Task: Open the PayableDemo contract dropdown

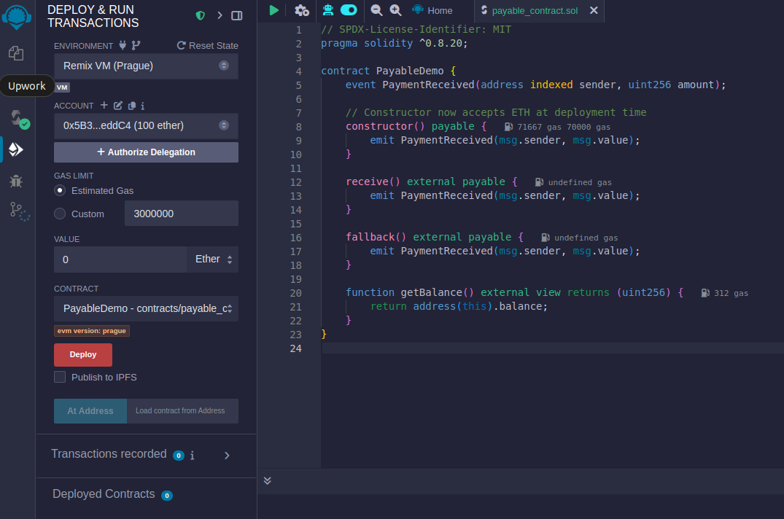Action: (146, 308)
